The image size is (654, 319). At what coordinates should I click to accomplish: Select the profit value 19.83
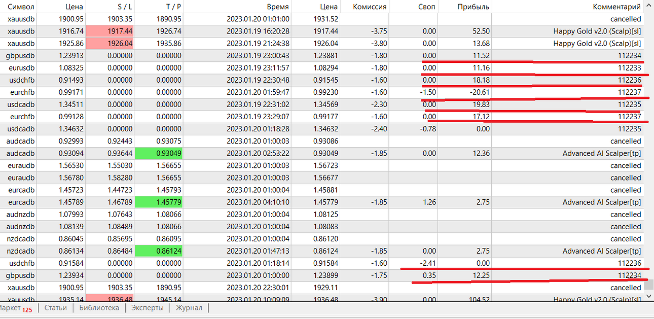coord(481,104)
